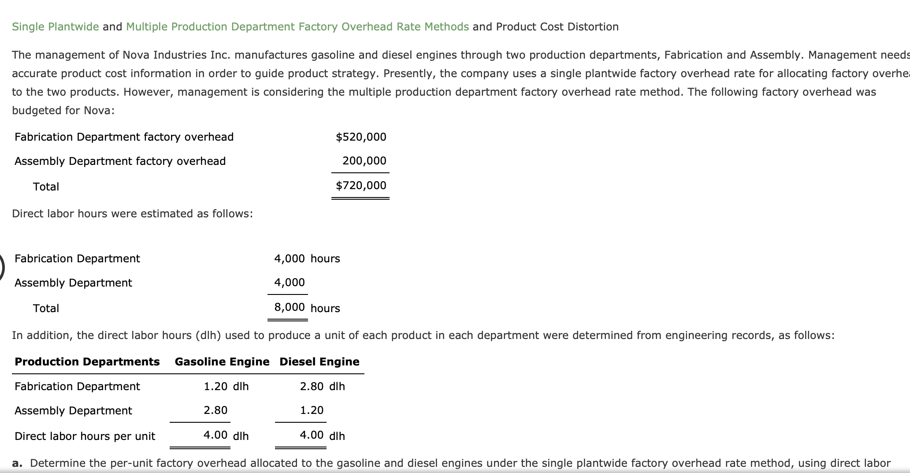Screen dimensions: 910x473
Task: Click the horizontal scrollbar at the bottom
Action: 454,471
